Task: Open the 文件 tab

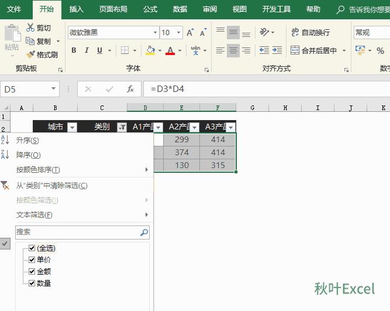Action: pos(14,9)
